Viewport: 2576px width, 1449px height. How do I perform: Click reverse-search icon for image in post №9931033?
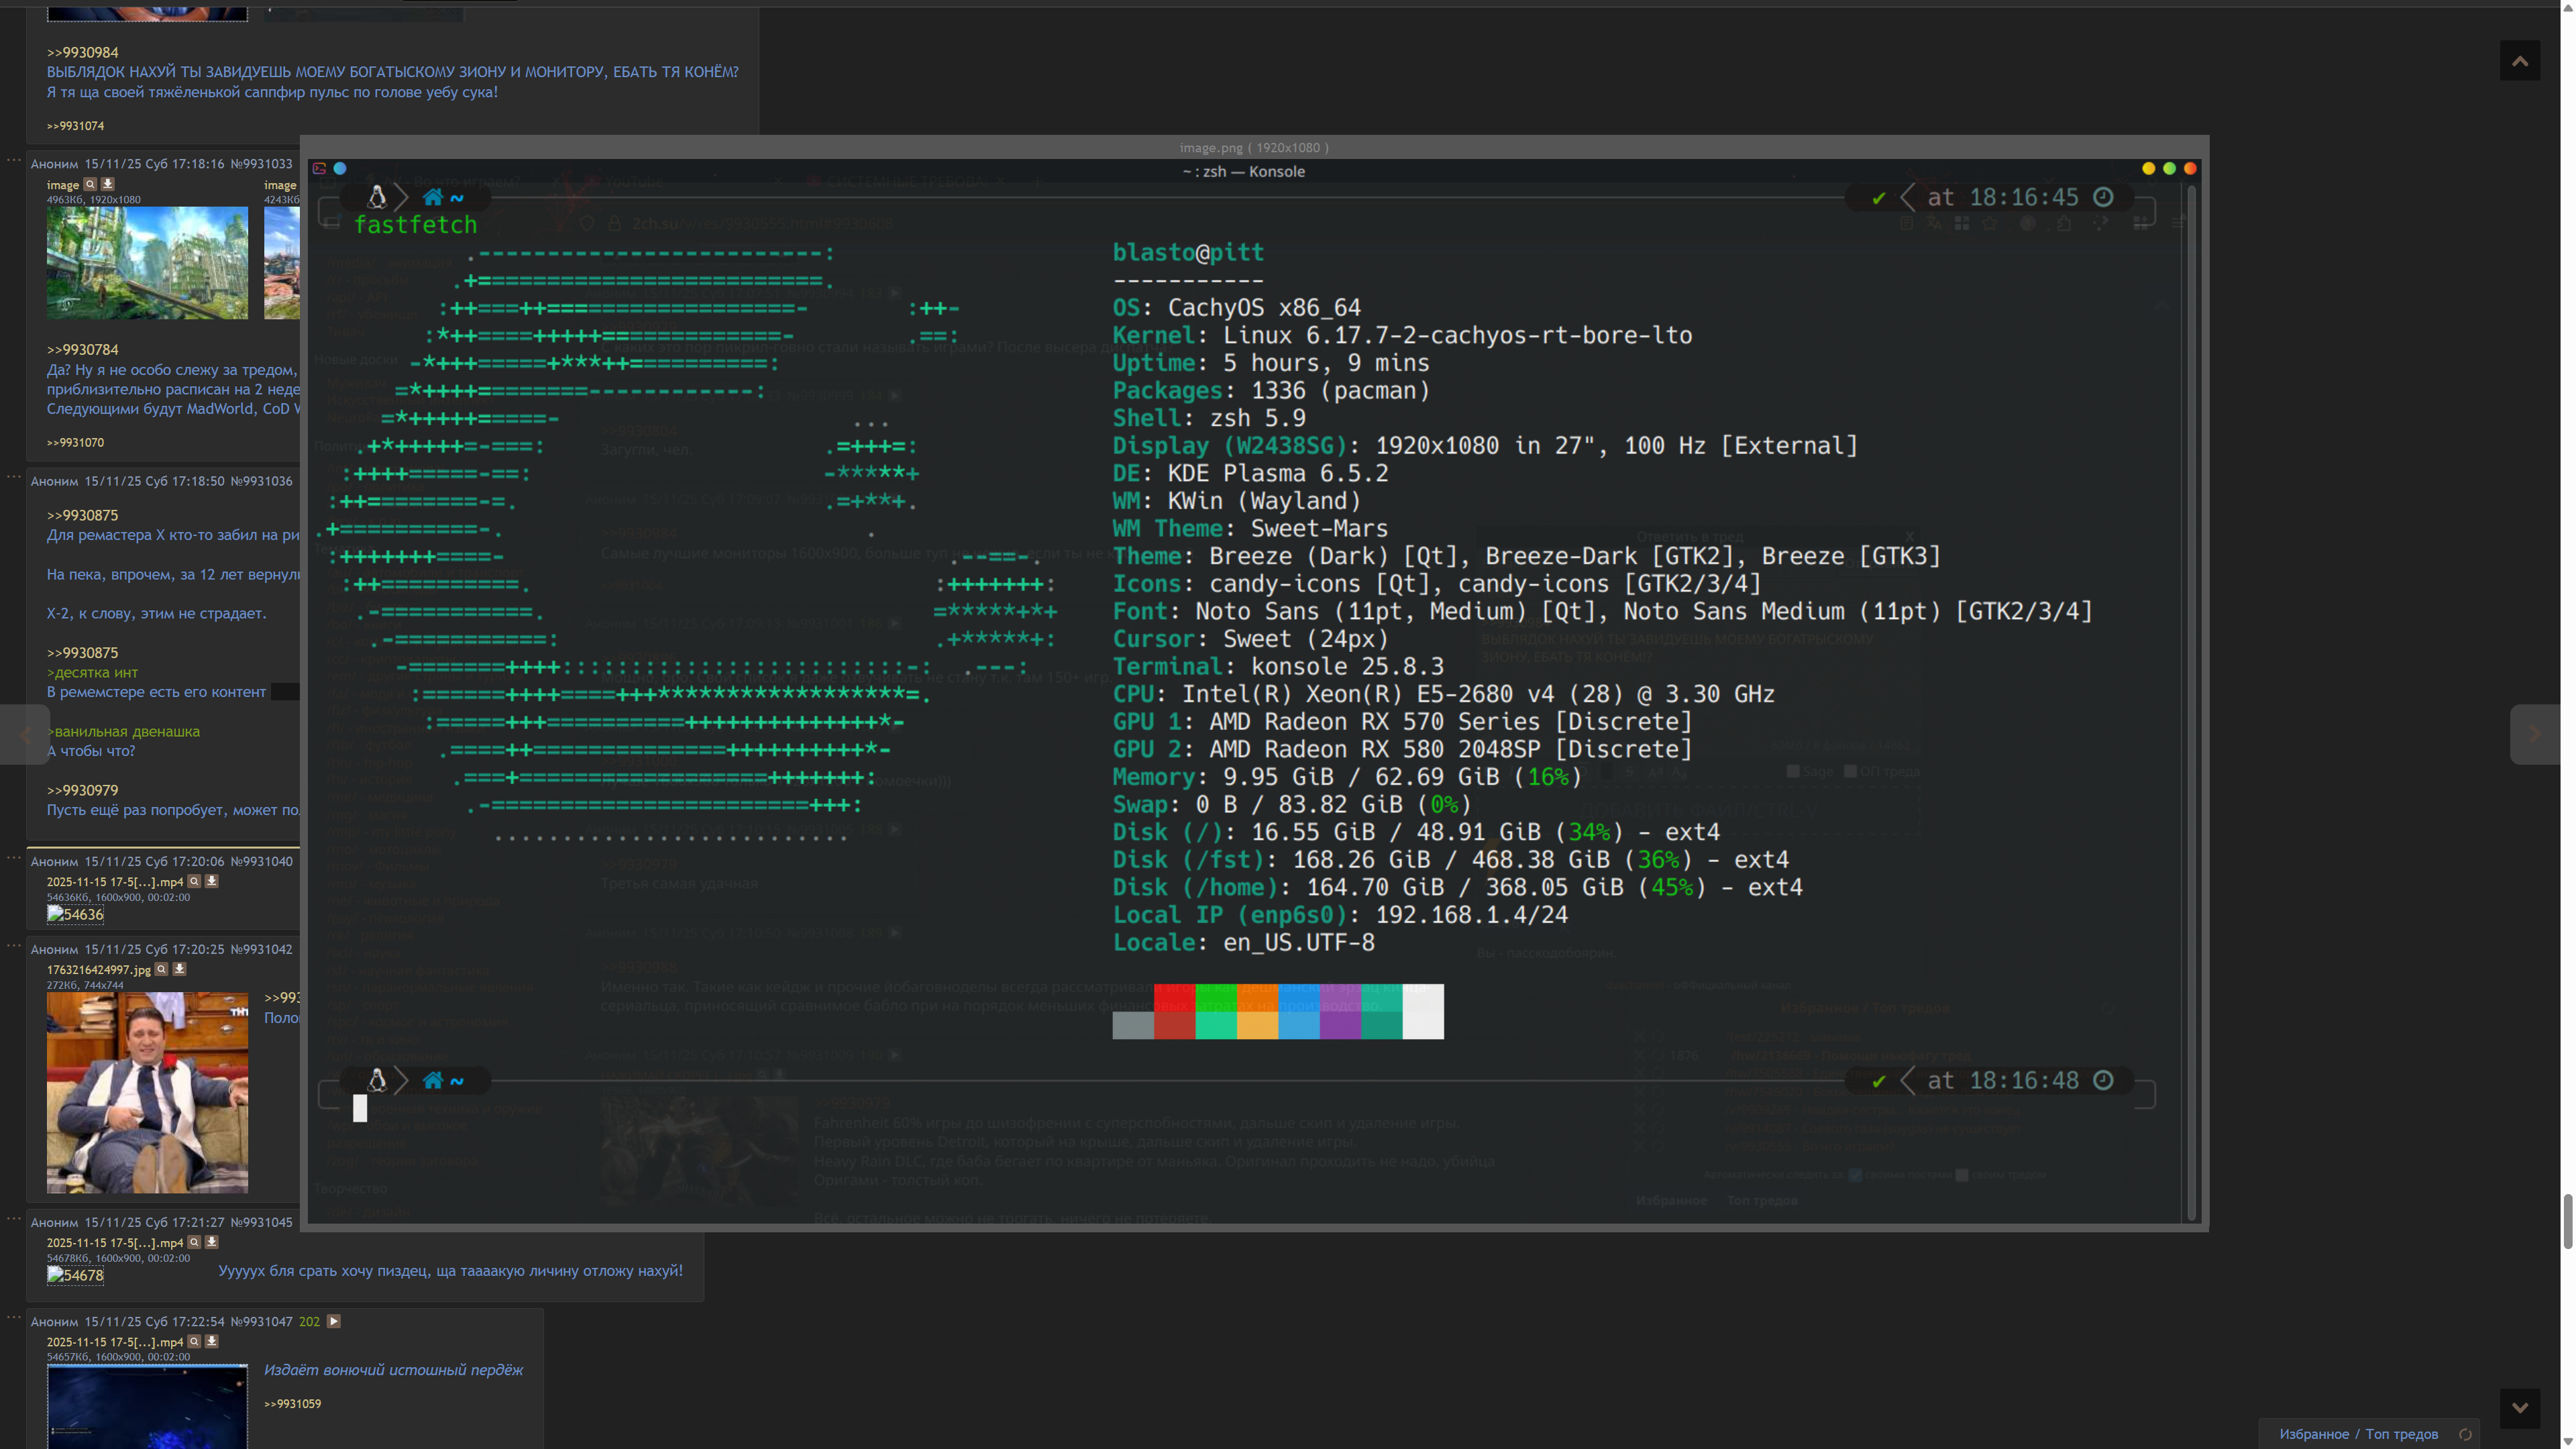(x=90, y=184)
